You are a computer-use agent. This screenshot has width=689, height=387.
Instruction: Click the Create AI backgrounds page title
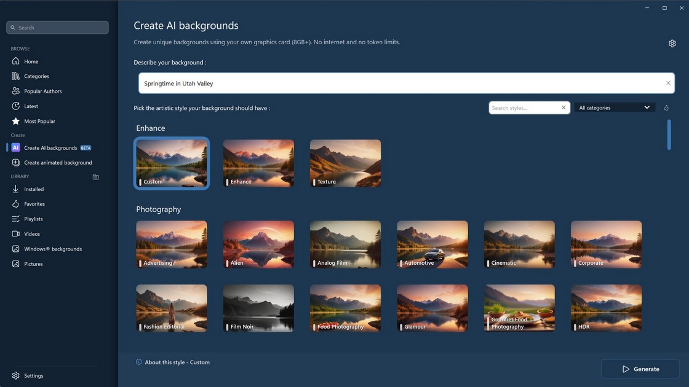[186, 25]
